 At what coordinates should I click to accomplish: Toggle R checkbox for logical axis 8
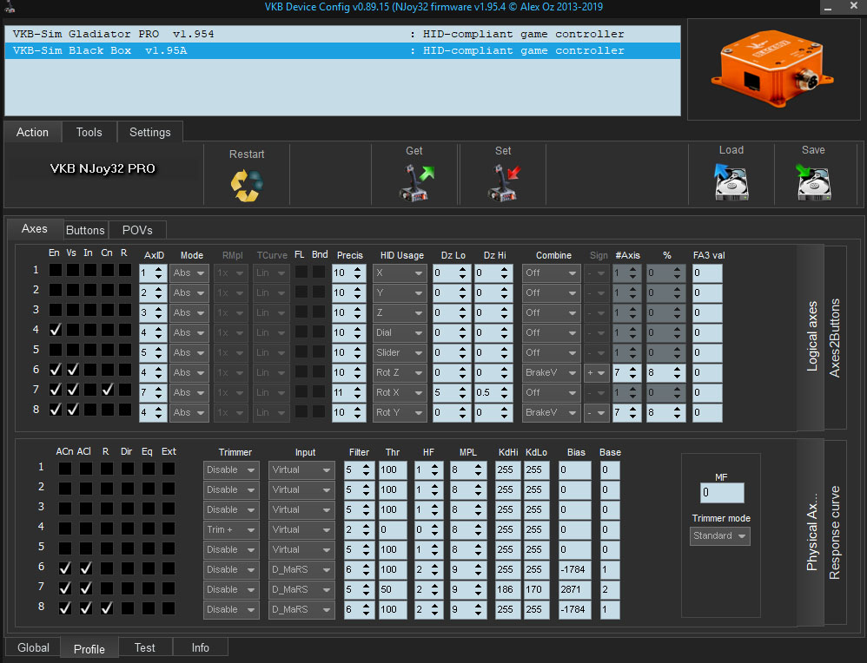[x=125, y=410]
